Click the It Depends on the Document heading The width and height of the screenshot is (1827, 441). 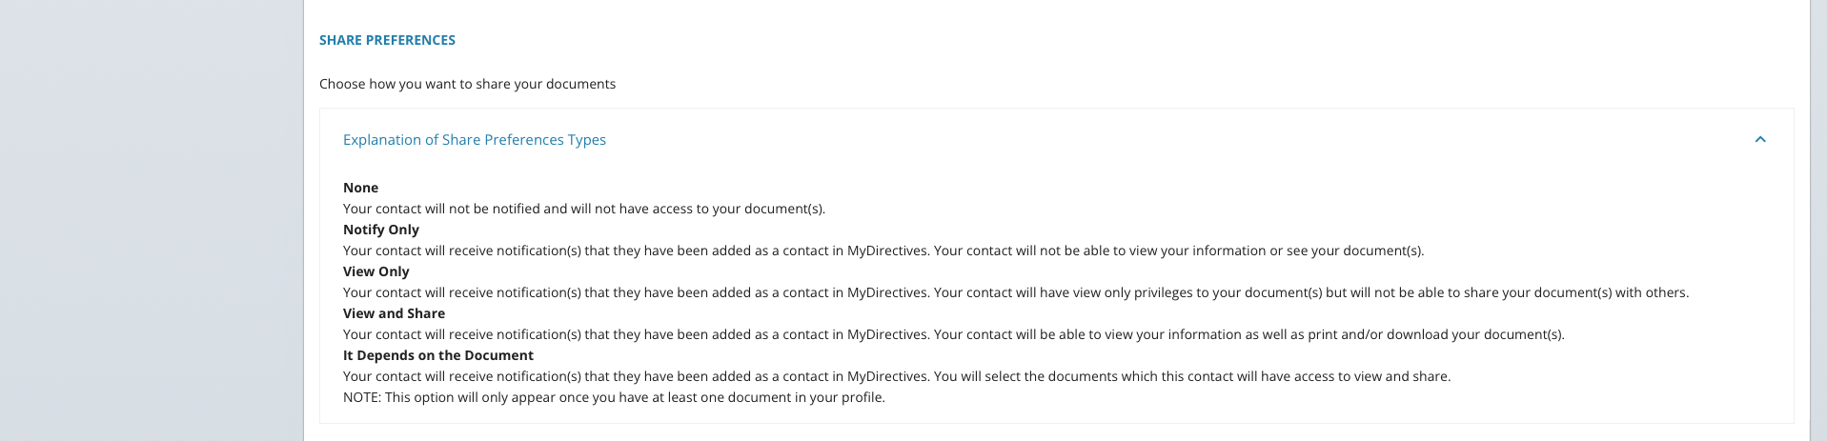[x=438, y=355]
